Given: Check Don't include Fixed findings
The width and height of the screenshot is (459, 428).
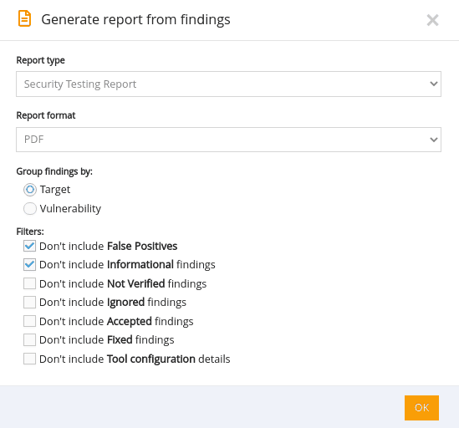Looking at the screenshot, I should 29,340.
